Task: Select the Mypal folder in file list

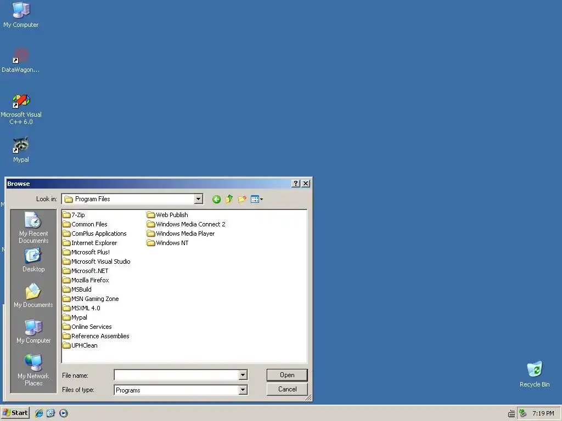Action: tap(75, 317)
